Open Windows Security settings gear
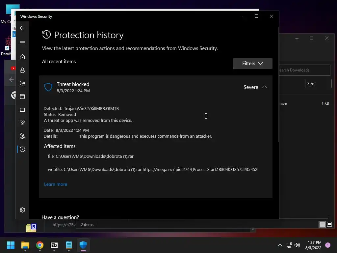 (x=22, y=210)
